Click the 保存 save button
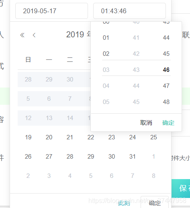Screen dimensions: 190x208 point(181,188)
